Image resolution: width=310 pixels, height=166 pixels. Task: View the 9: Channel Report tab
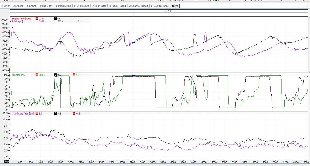tap(138, 6)
